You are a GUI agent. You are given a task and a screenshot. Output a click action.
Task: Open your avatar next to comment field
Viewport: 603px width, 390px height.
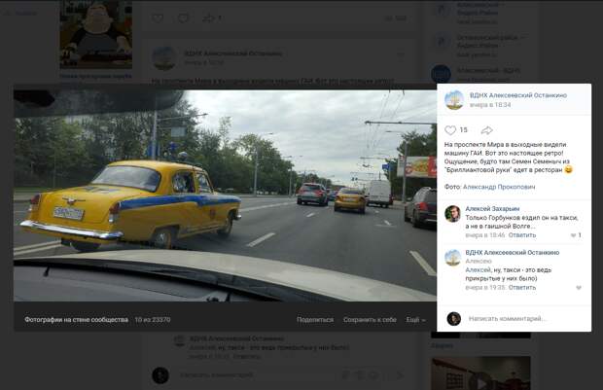454,319
